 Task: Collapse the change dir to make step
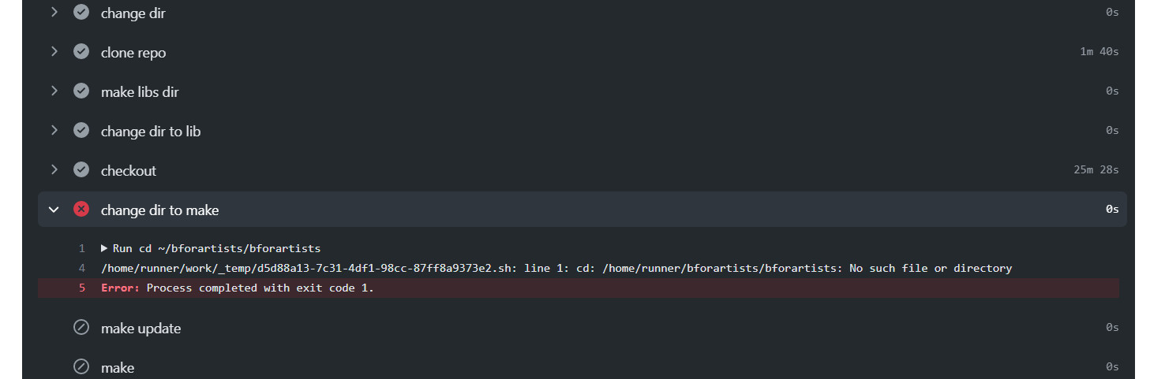[x=54, y=210]
